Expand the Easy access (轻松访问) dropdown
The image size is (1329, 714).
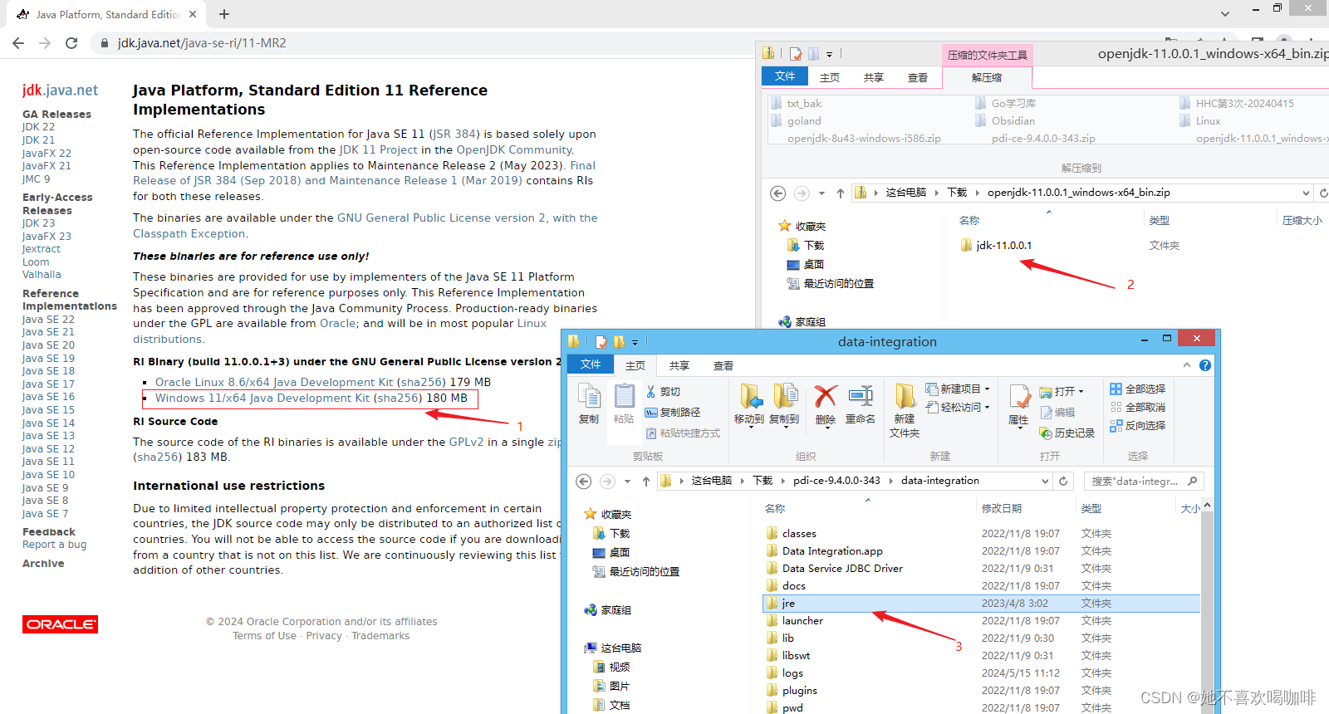(987, 407)
